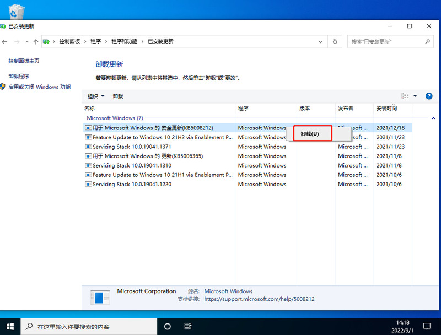Screen dimensions: 441x335
Task: Open the support.microsoft.com/help/5008212 link
Action: click(260, 299)
